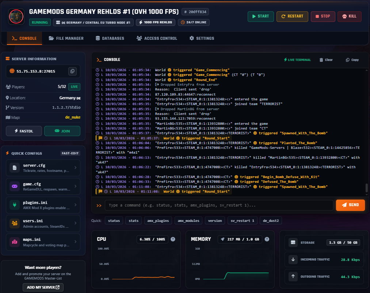This screenshot has height=293, width=370.
Task: Open the maps.ini quick config
Action: click(x=43, y=242)
